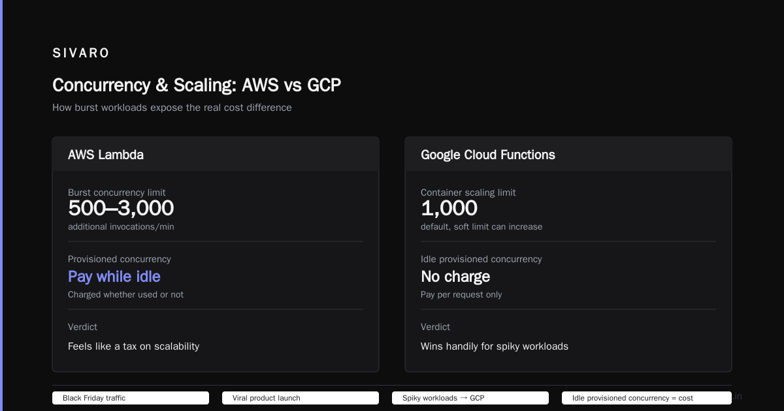Click the Spiky workloads → GCP tag

click(x=470, y=398)
